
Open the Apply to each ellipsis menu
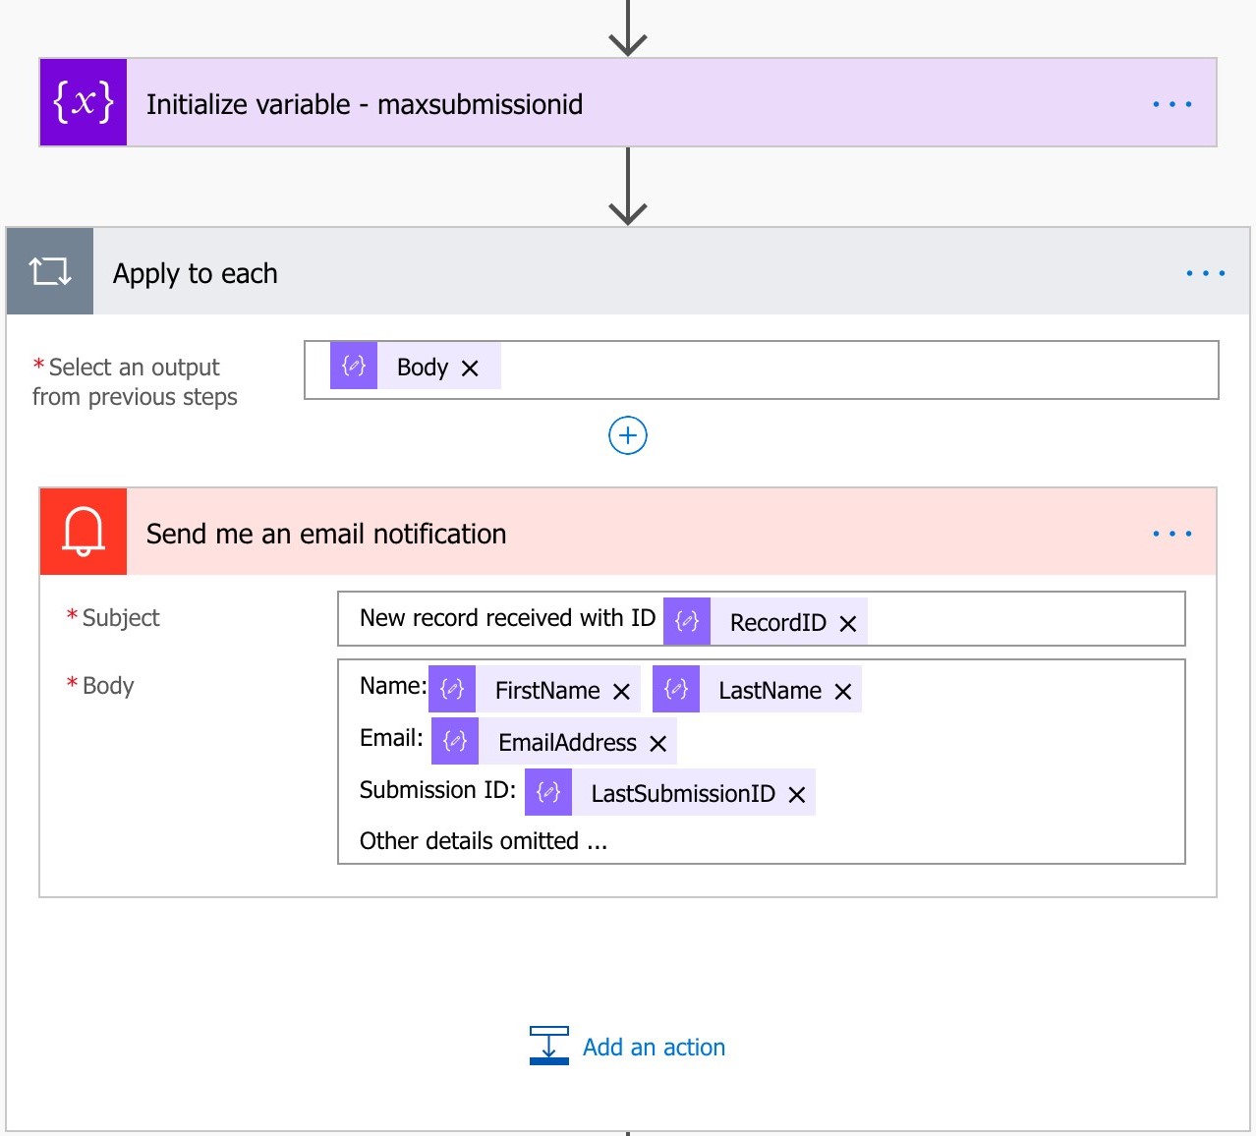point(1205,272)
